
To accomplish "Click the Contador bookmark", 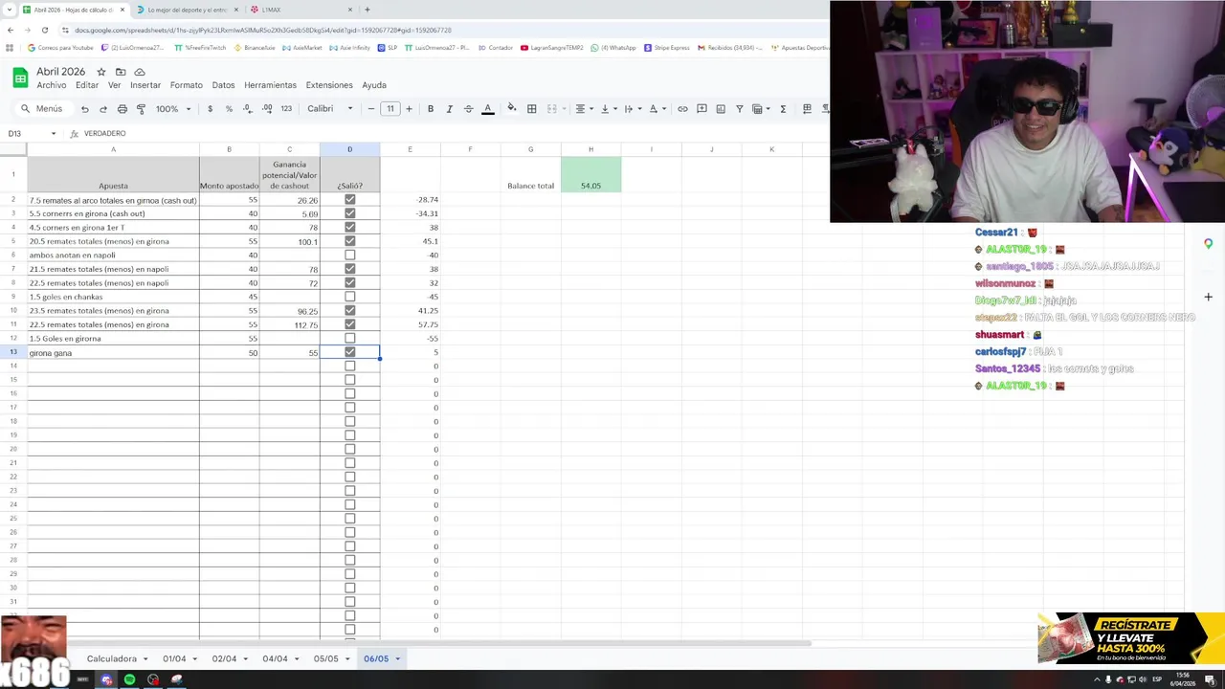I will [496, 48].
